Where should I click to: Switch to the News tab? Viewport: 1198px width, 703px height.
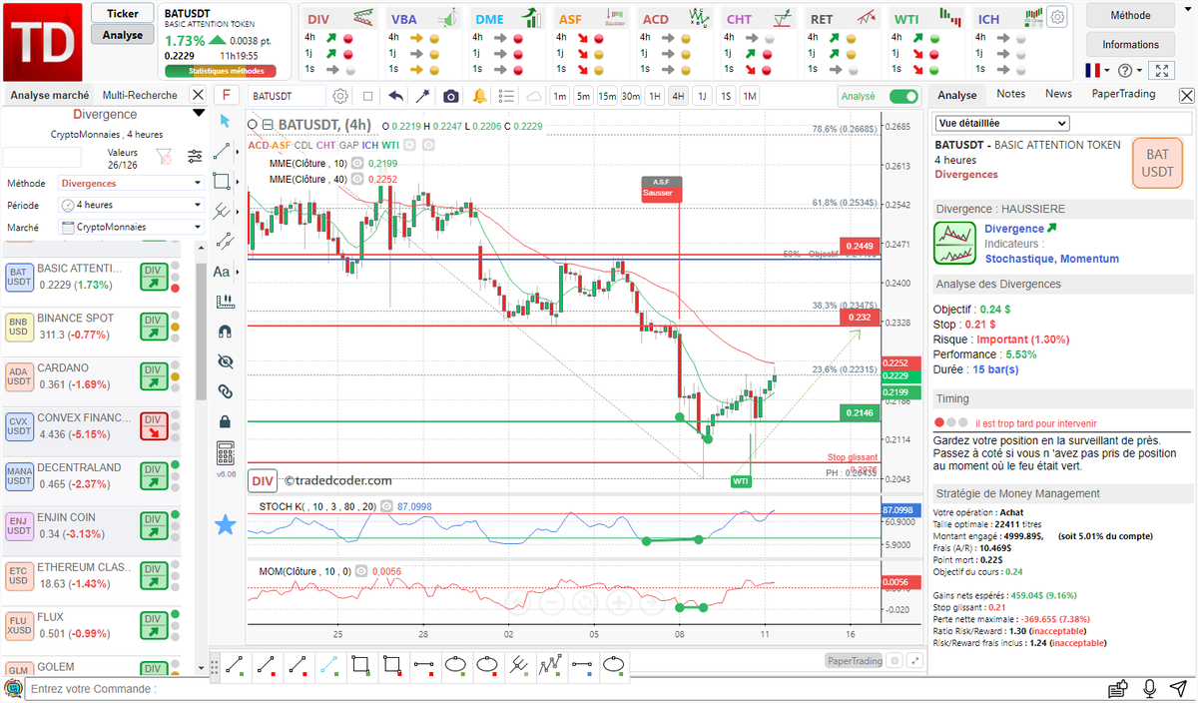pyautogui.click(x=1058, y=94)
